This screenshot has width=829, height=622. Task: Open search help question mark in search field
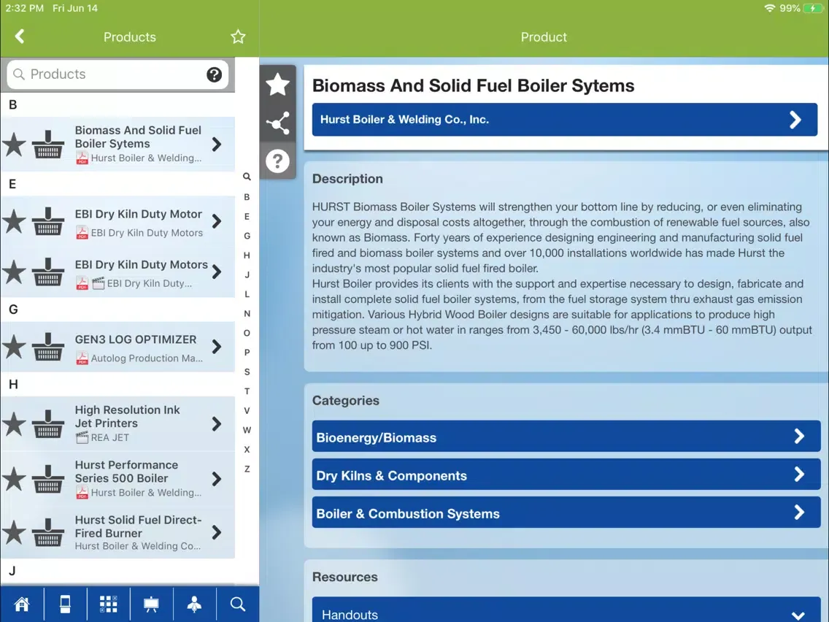tap(214, 74)
